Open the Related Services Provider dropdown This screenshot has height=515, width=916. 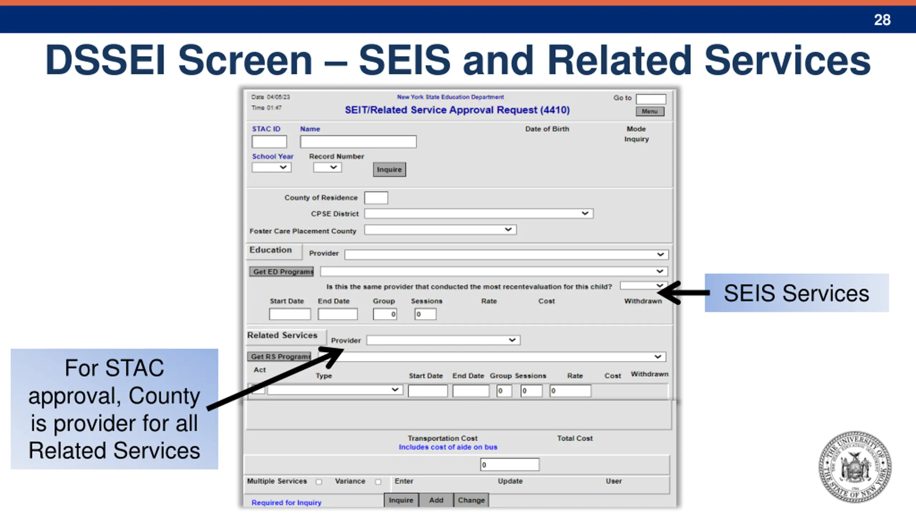click(x=443, y=340)
